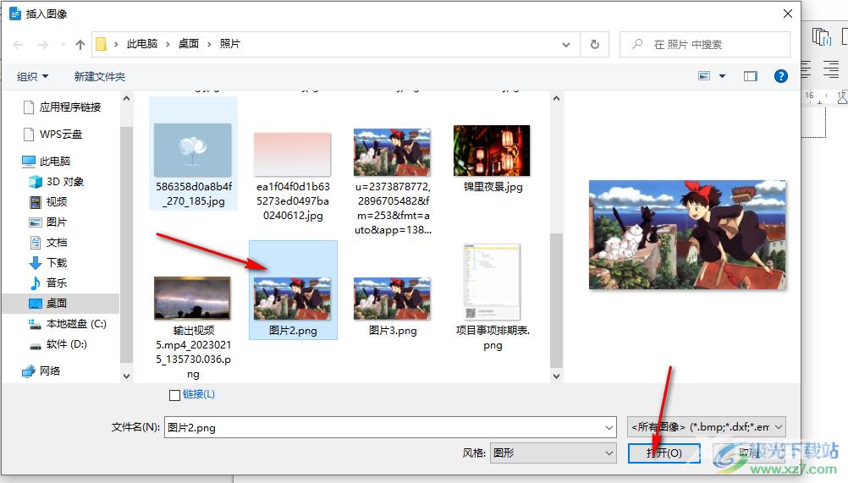Open recent locations dropdown arrow
848x483 pixels.
[63, 44]
